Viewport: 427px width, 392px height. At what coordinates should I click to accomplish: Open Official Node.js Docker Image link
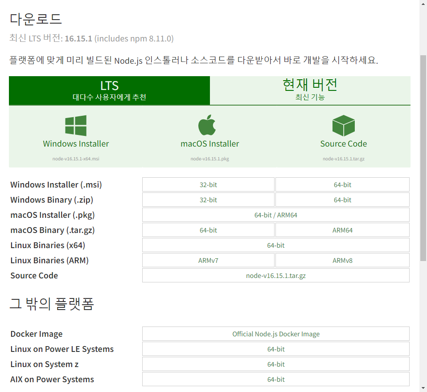[x=276, y=334]
